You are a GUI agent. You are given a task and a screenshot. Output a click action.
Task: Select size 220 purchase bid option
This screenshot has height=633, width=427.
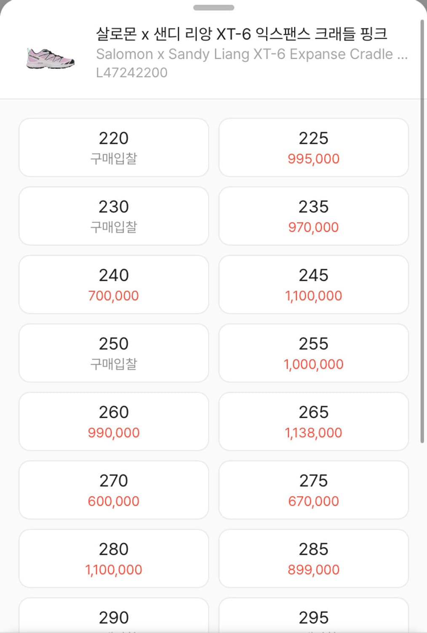tap(114, 147)
